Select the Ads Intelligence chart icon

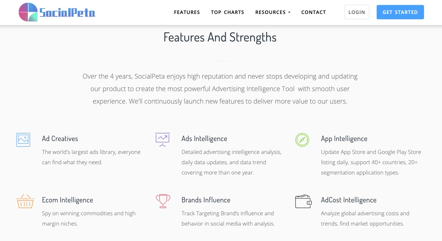click(x=163, y=140)
